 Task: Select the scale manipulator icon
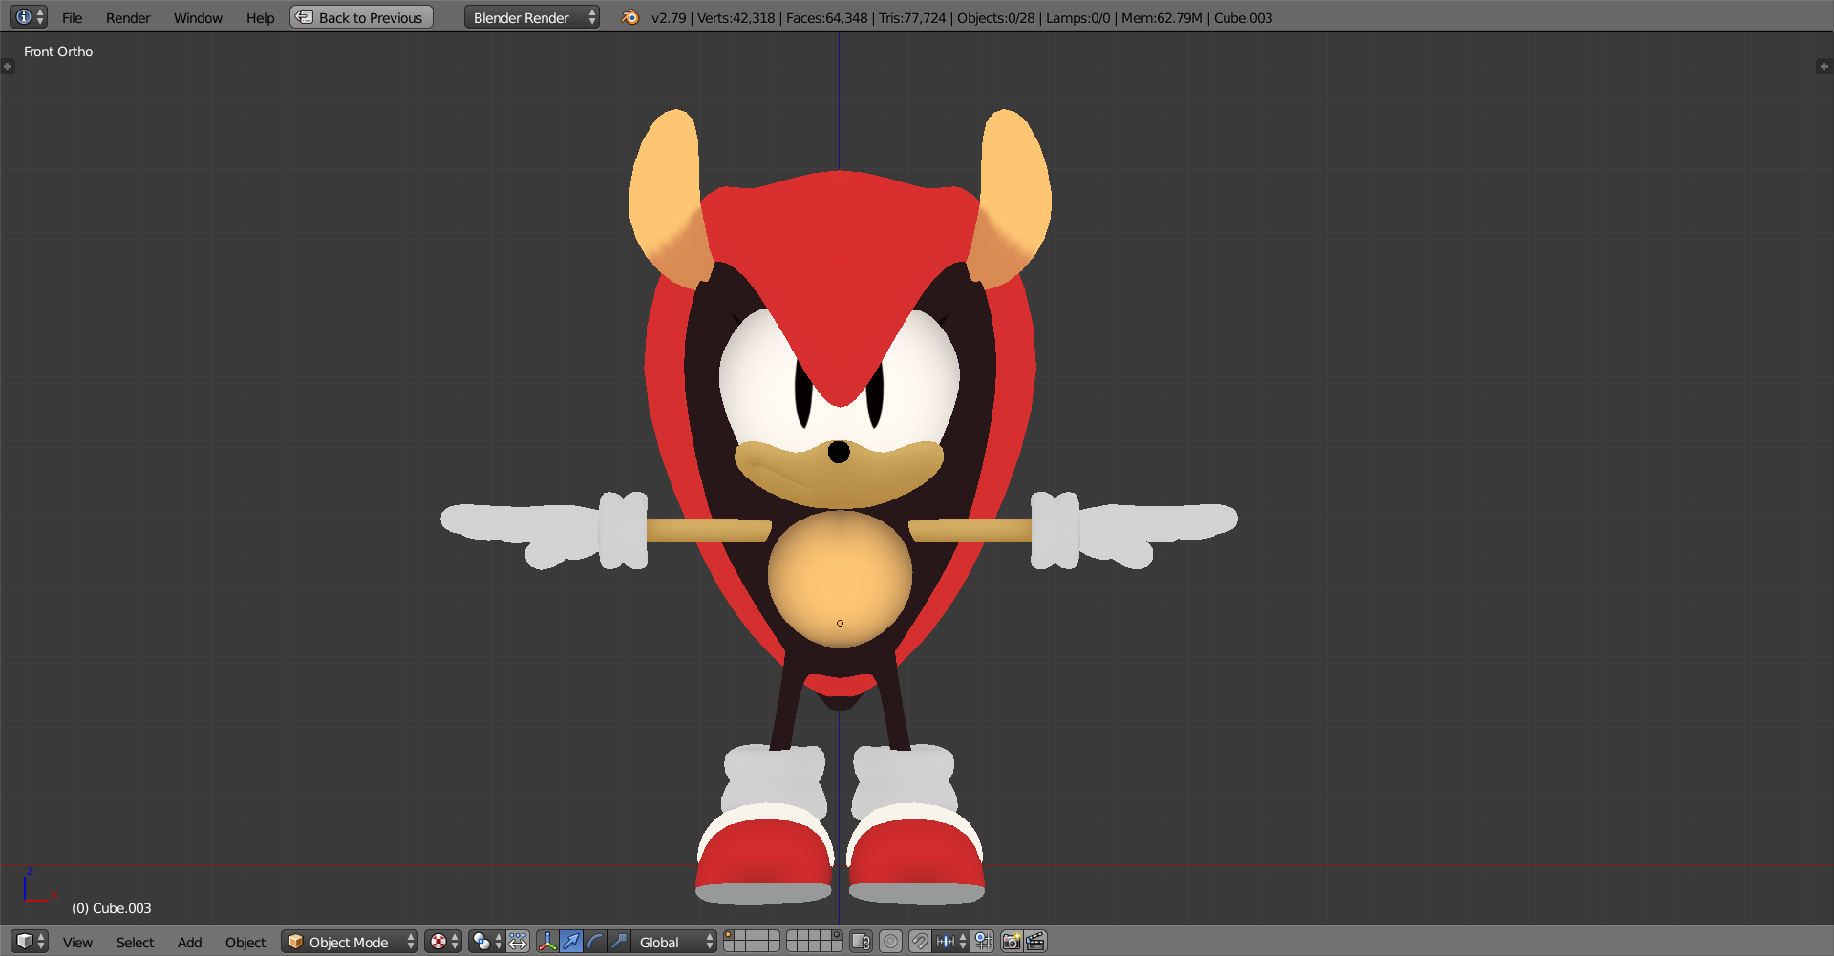point(619,942)
